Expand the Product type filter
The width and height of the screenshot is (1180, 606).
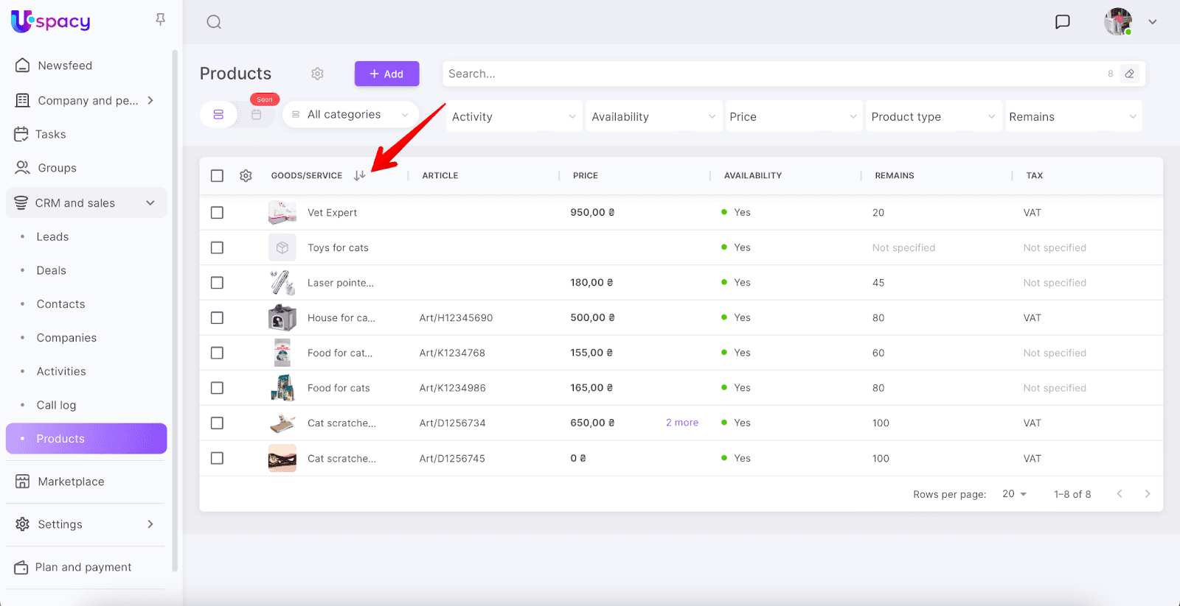(933, 117)
